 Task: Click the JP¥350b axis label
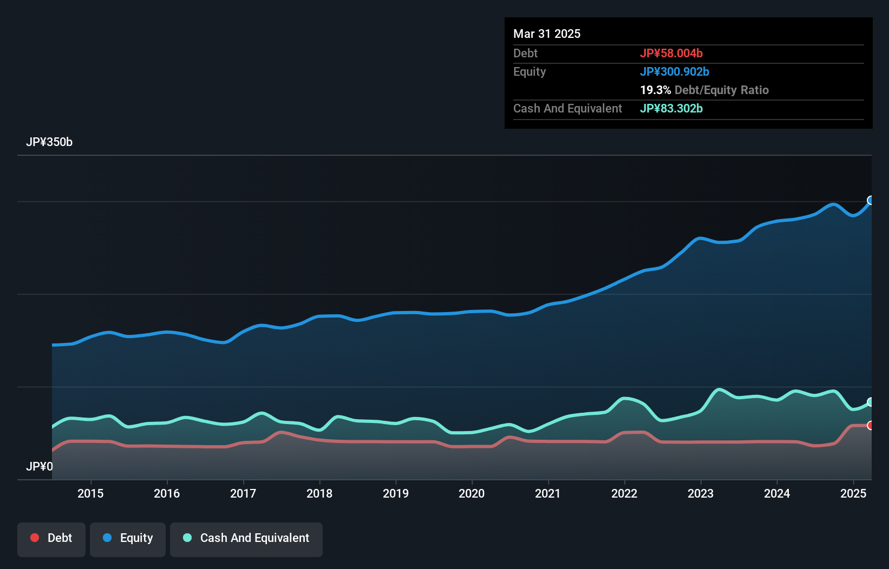point(50,142)
